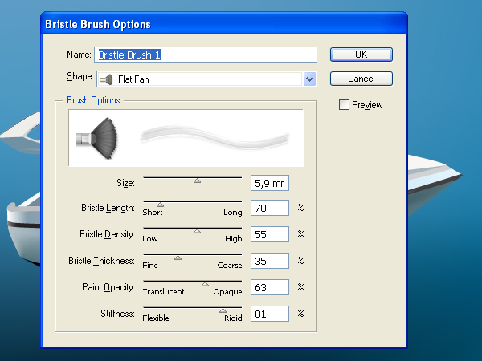Click the fan brush preview image
Image resolution: width=482 pixels, height=361 pixels.
96,139
